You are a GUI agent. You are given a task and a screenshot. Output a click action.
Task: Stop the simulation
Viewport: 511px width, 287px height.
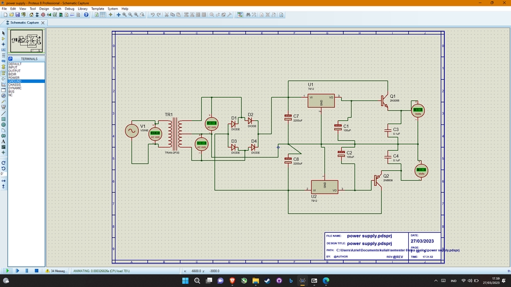tap(37, 271)
